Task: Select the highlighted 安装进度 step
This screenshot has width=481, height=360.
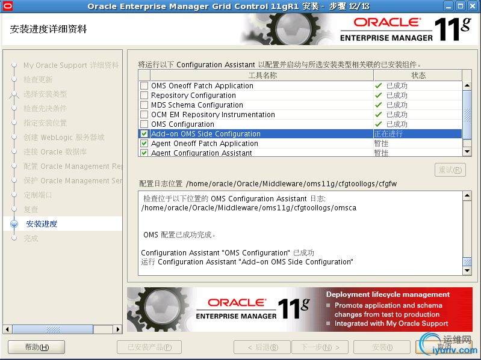Action: 42,224
